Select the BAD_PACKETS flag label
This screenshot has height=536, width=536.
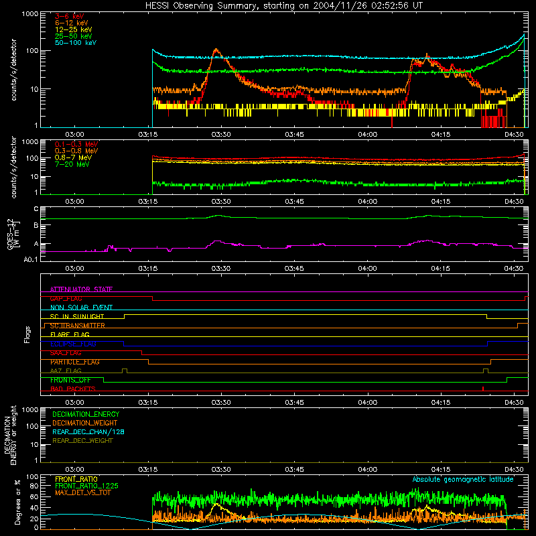point(73,389)
